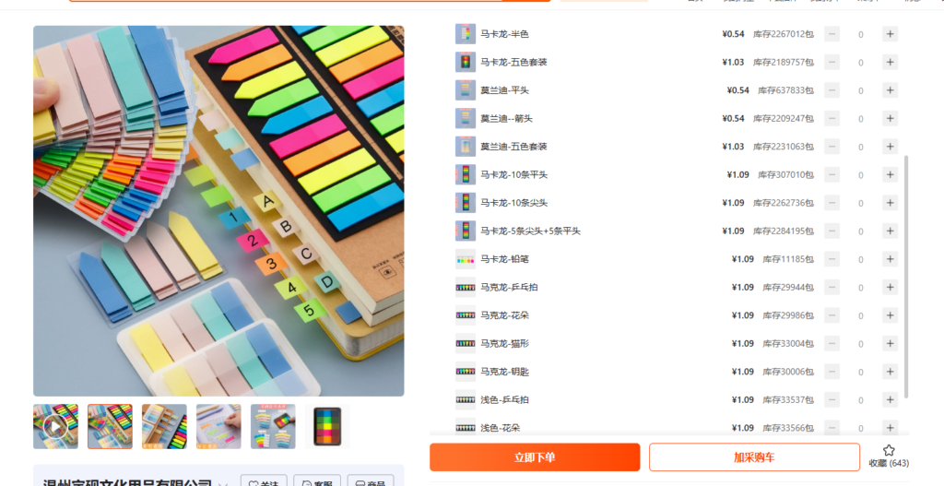The width and height of the screenshot is (944, 486).
Task: Click 立即下单 to order now
Action: pyautogui.click(x=535, y=457)
